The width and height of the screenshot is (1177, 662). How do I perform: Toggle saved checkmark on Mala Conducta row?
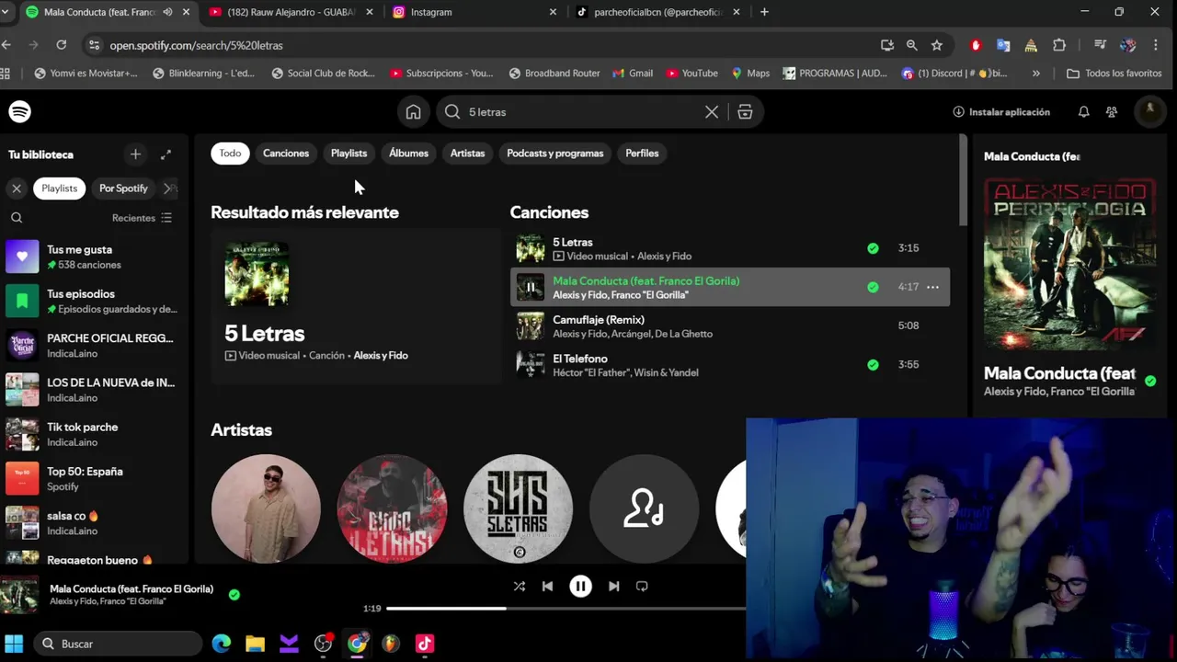(x=873, y=287)
